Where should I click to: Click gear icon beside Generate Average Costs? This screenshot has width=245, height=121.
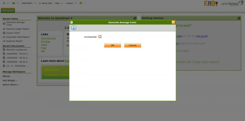pyautogui.click(x=4, y=24)
